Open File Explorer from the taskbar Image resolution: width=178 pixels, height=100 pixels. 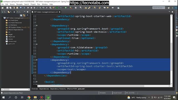[35, 97]
